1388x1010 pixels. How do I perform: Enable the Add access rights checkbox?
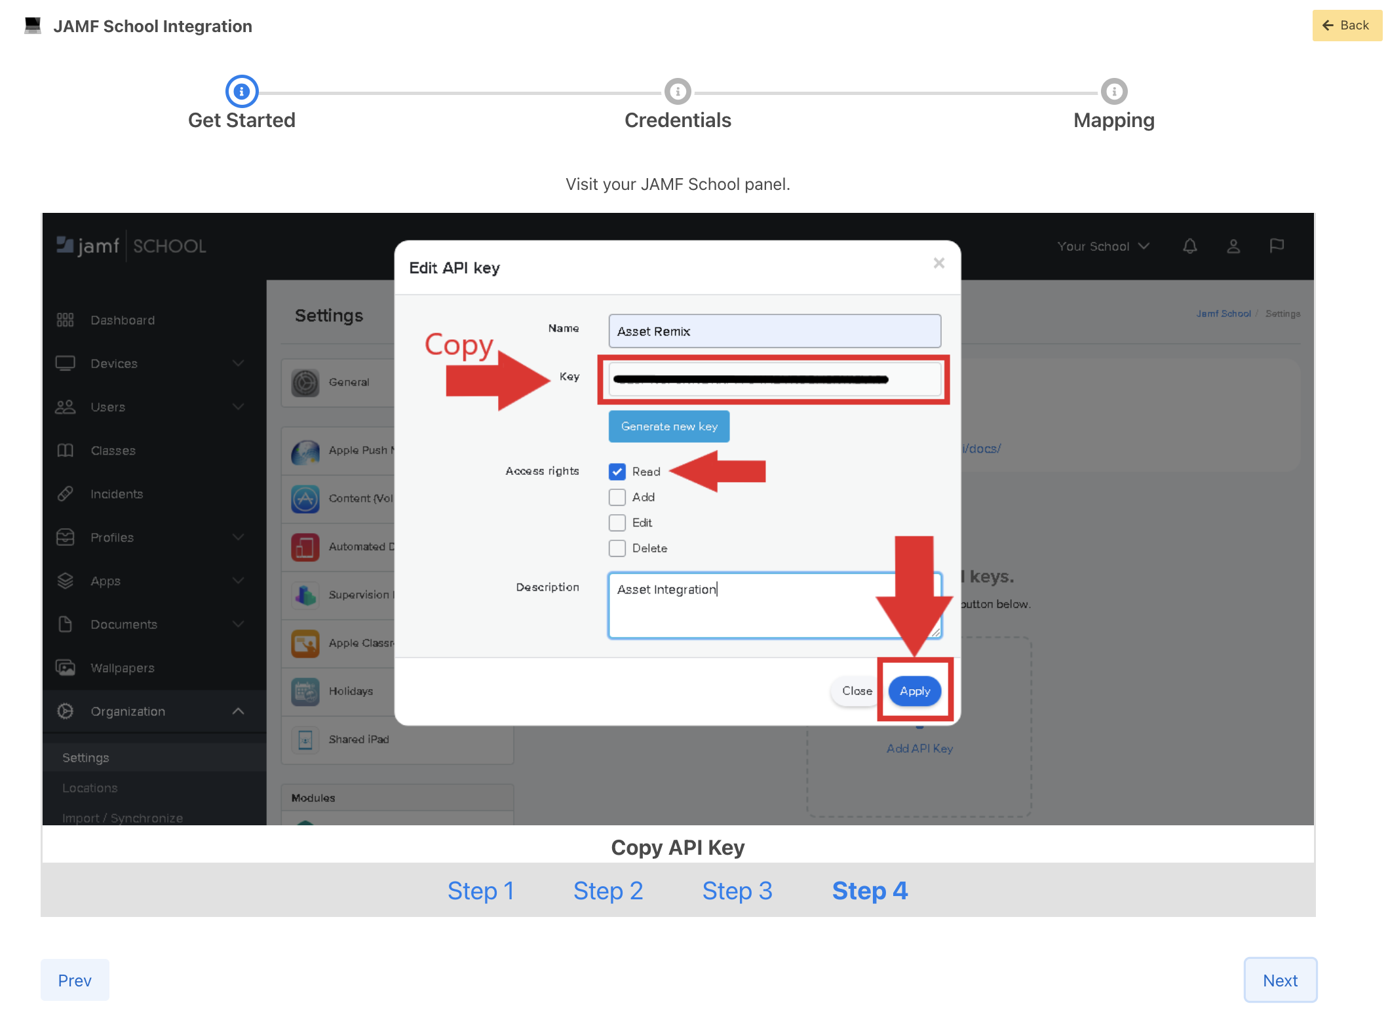[617, 497]
